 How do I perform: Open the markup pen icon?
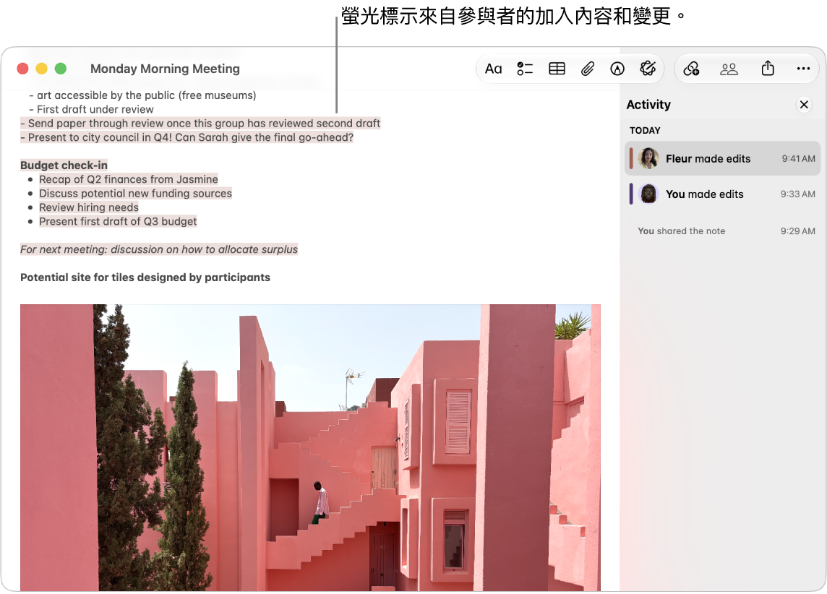[x=617, y=69]
